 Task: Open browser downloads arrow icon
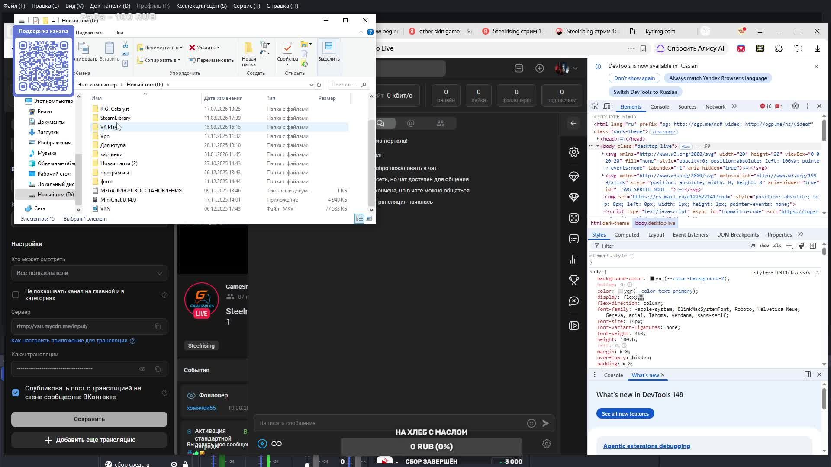click(x=817, y=48)
